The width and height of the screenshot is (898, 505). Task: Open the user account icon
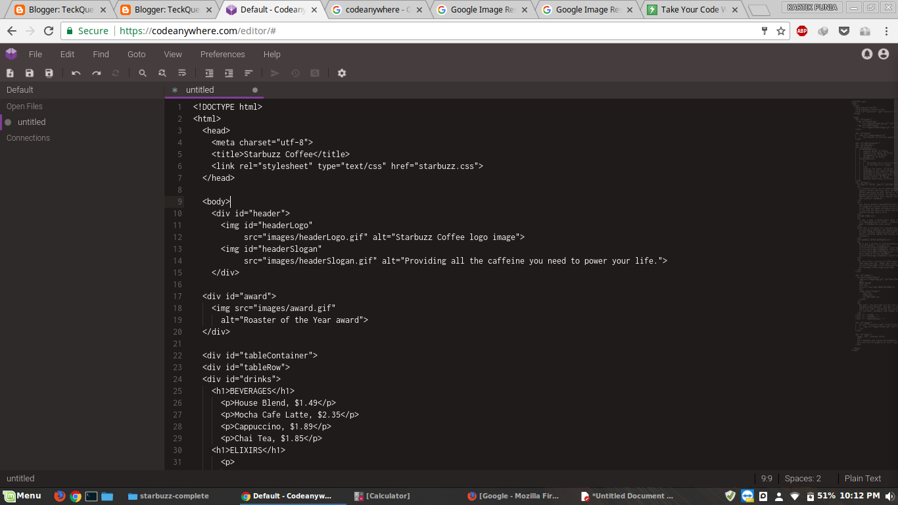(x=884, y=54)
